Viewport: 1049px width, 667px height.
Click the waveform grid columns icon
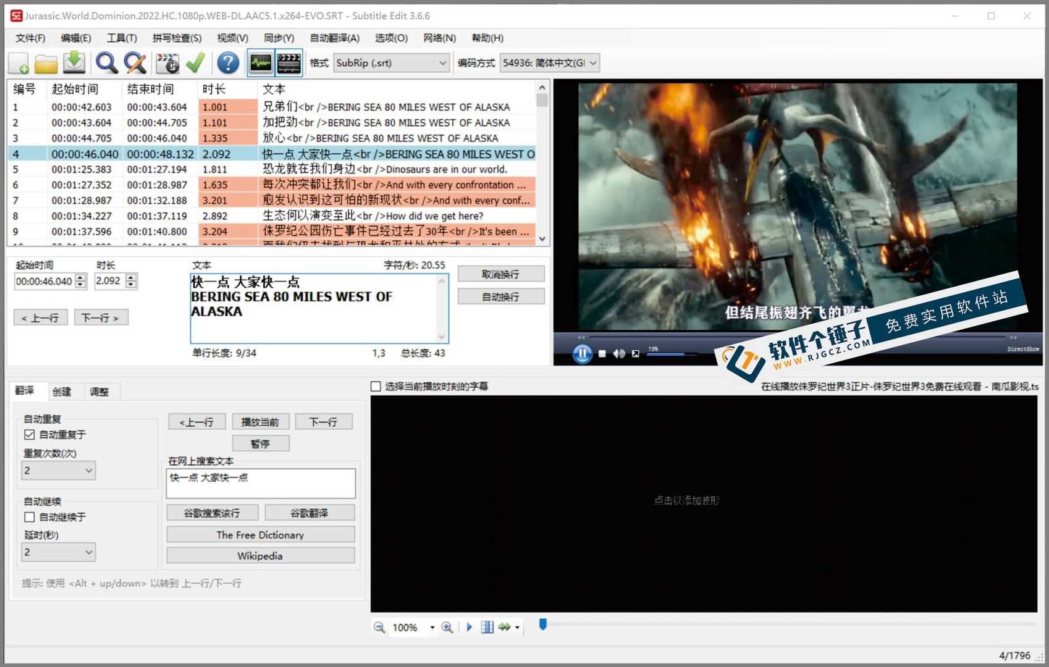(x=487, y=627)
